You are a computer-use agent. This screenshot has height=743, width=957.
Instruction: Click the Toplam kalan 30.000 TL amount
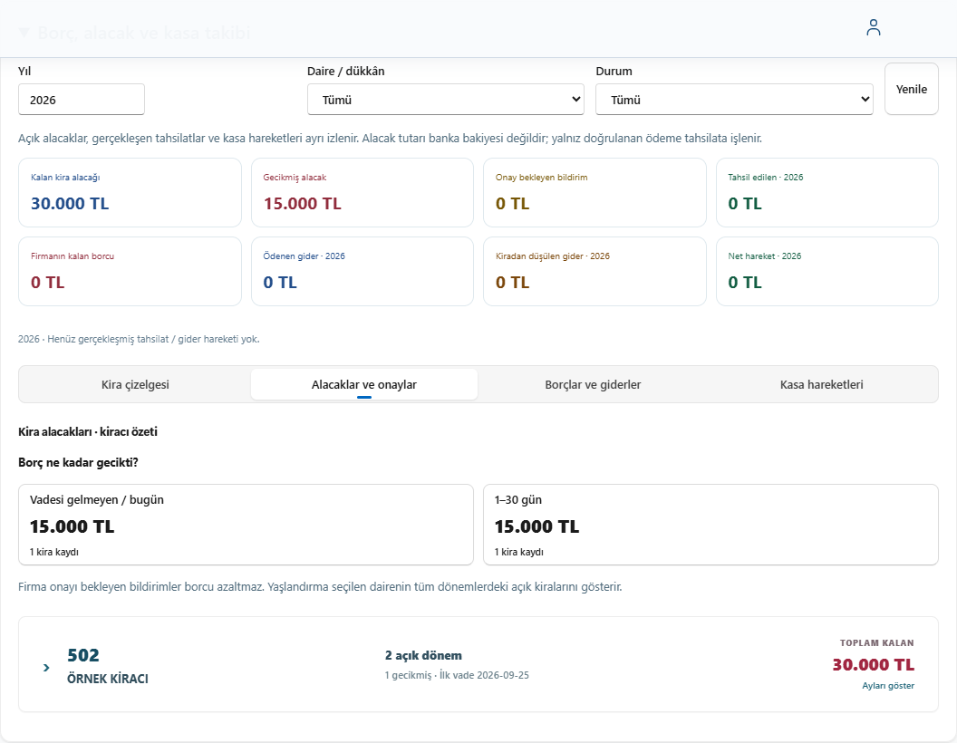coord(874,665)
